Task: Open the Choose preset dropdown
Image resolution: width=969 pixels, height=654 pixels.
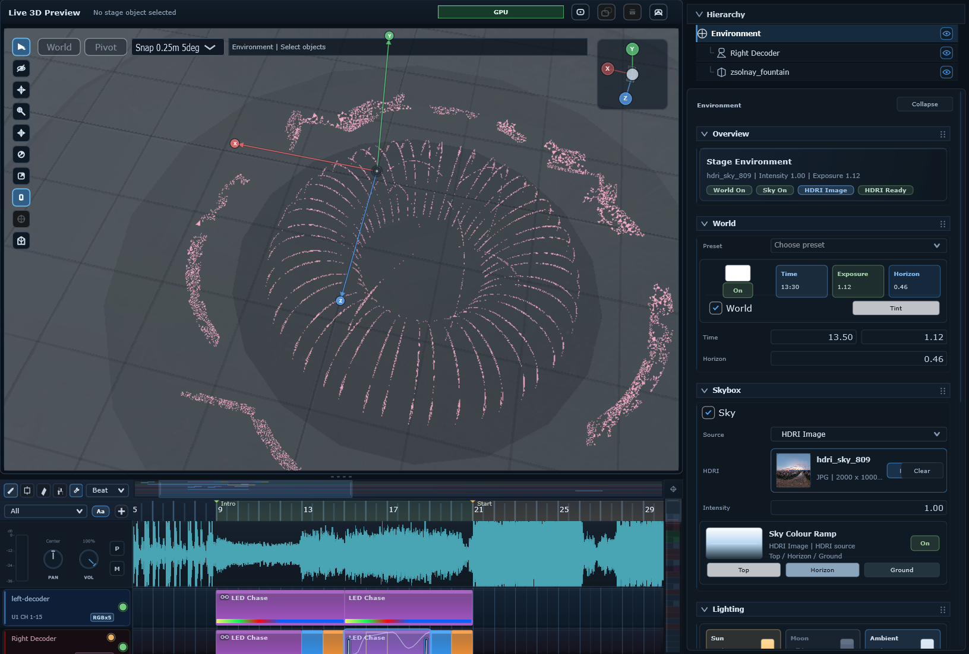Action: pyautogui.click(x=858, y=245)
